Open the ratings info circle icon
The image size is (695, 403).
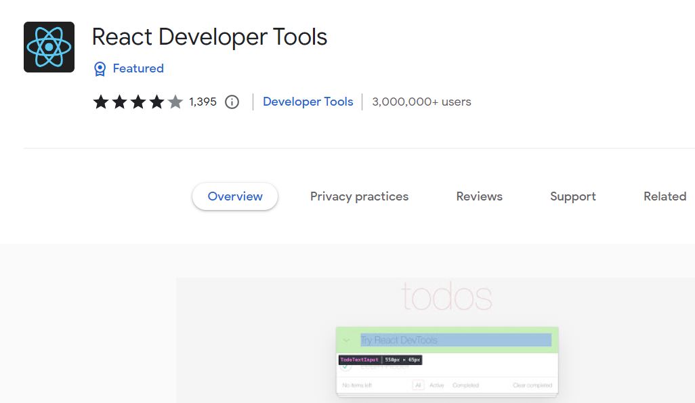tap(232, 102)
